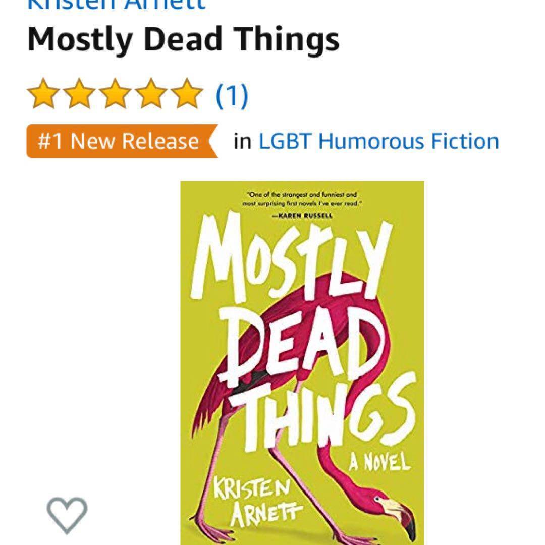Image resolution: width=545 pixels, height=545 pixels.
Task: Click the third rating star
Action: click(115, 93)
